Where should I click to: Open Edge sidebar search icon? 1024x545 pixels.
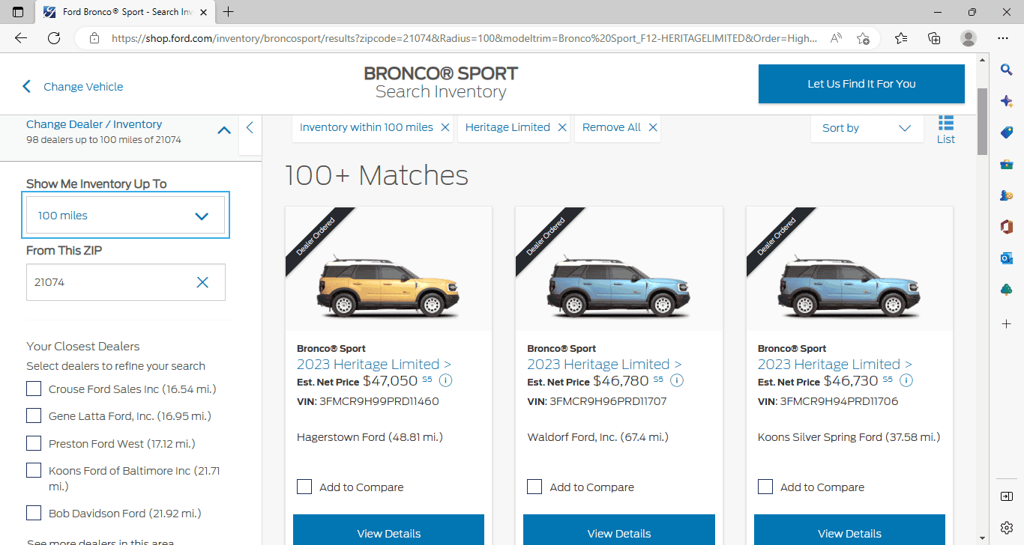coord(1007,70)
